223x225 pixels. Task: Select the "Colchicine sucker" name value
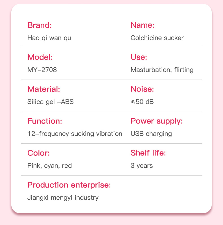pyautogui.click(x=157, y=38)
